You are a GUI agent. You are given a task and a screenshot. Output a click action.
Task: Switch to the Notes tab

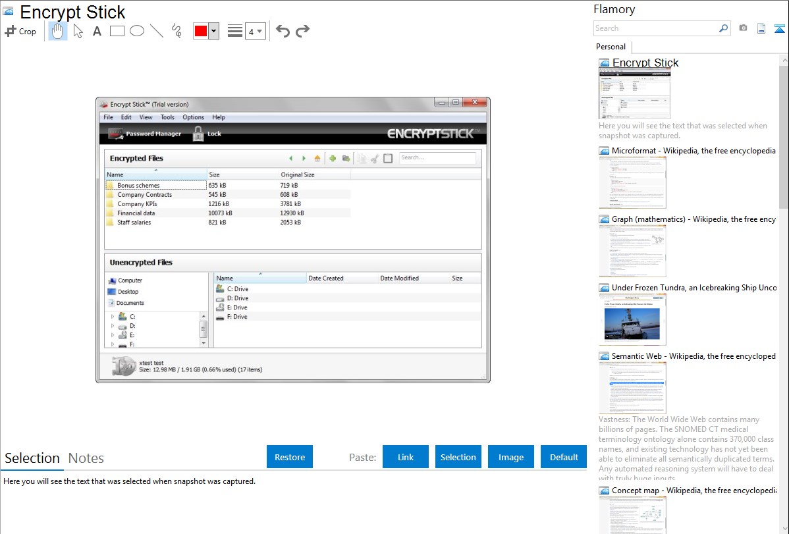pos(86,458)
